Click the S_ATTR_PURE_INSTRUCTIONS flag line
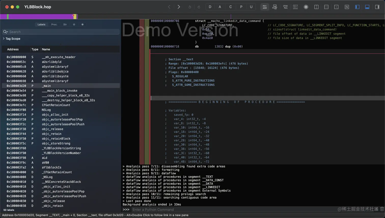 pyautogui.click(x=193, y=81)
